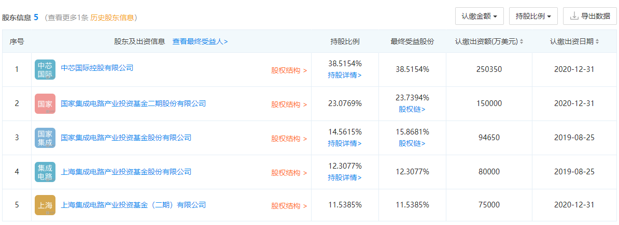Open 中芯国际控股有限公司 company page
Screen dimensions: 619x225
(97, 68)
